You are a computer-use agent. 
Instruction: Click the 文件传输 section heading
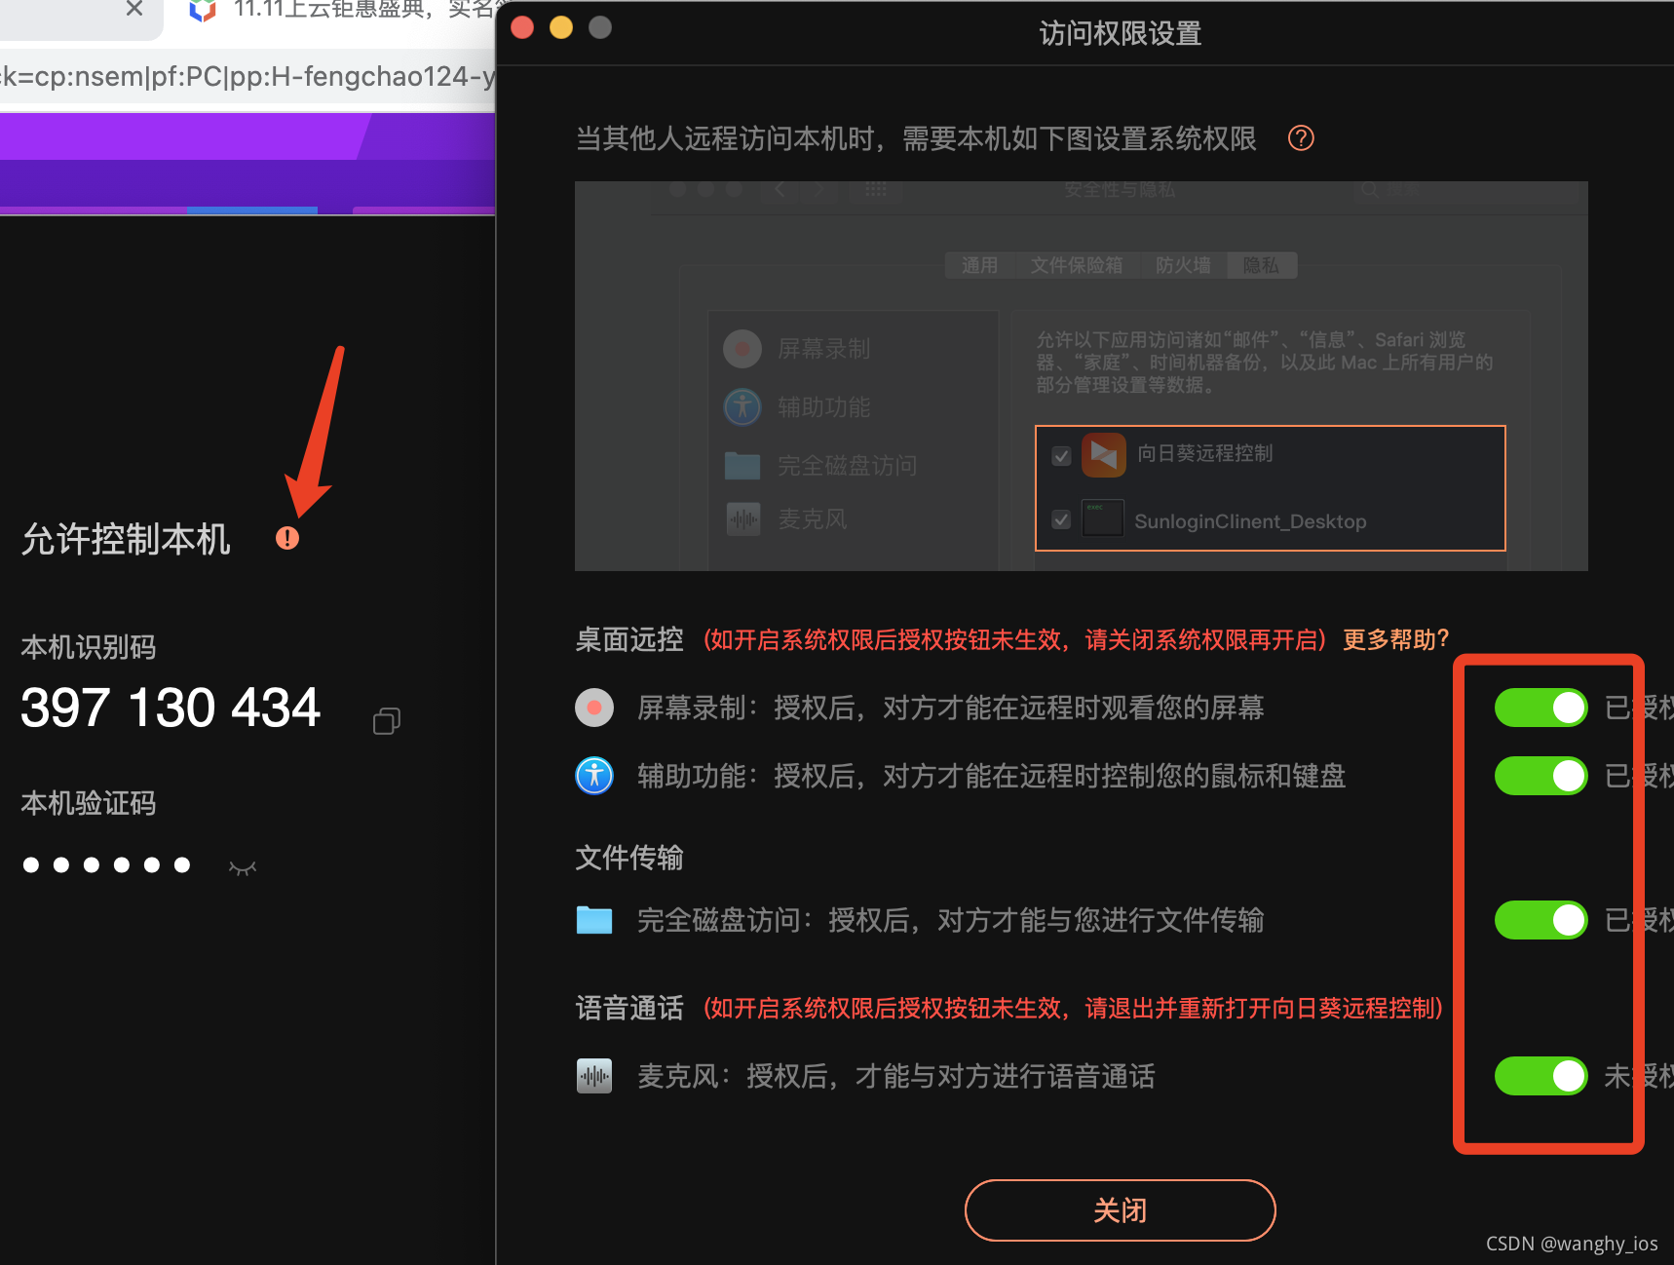(x=629, y=858)
